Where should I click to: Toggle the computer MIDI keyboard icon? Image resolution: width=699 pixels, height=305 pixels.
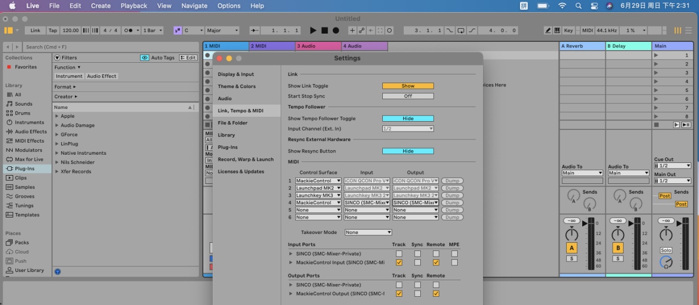point(556,30)
